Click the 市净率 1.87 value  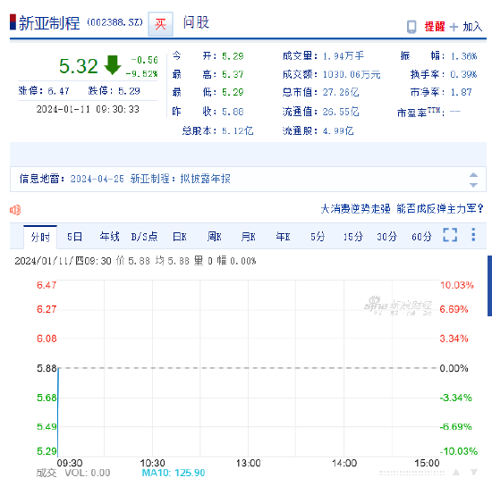461,92
